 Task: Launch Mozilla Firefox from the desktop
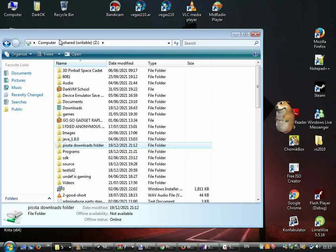coord(320,38)
